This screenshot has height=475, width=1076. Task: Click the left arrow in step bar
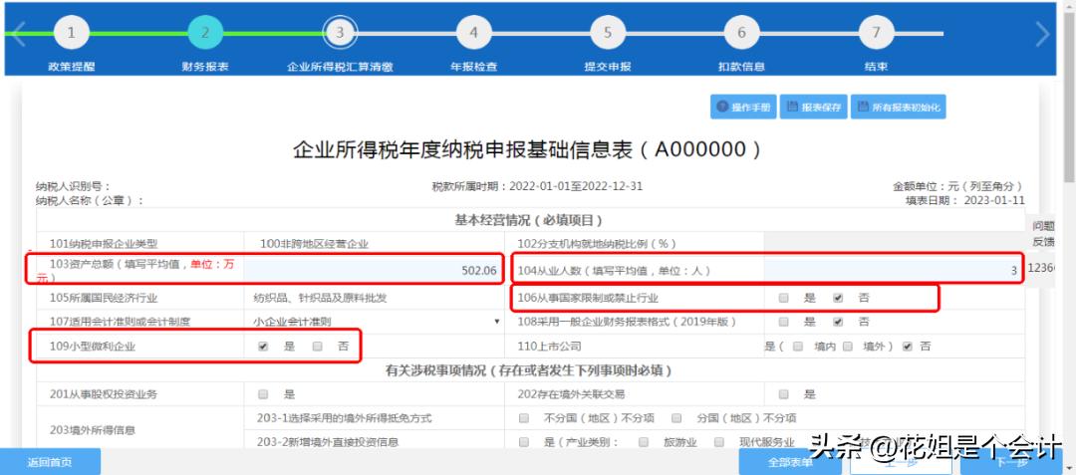point(18,34)
